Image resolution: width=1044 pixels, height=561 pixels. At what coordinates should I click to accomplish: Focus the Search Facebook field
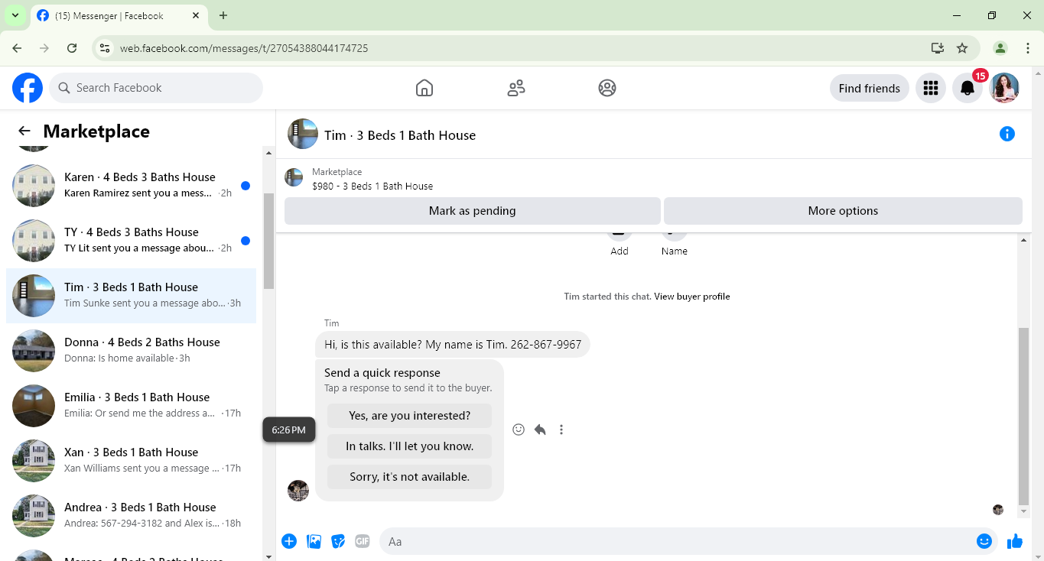[156, 88]
